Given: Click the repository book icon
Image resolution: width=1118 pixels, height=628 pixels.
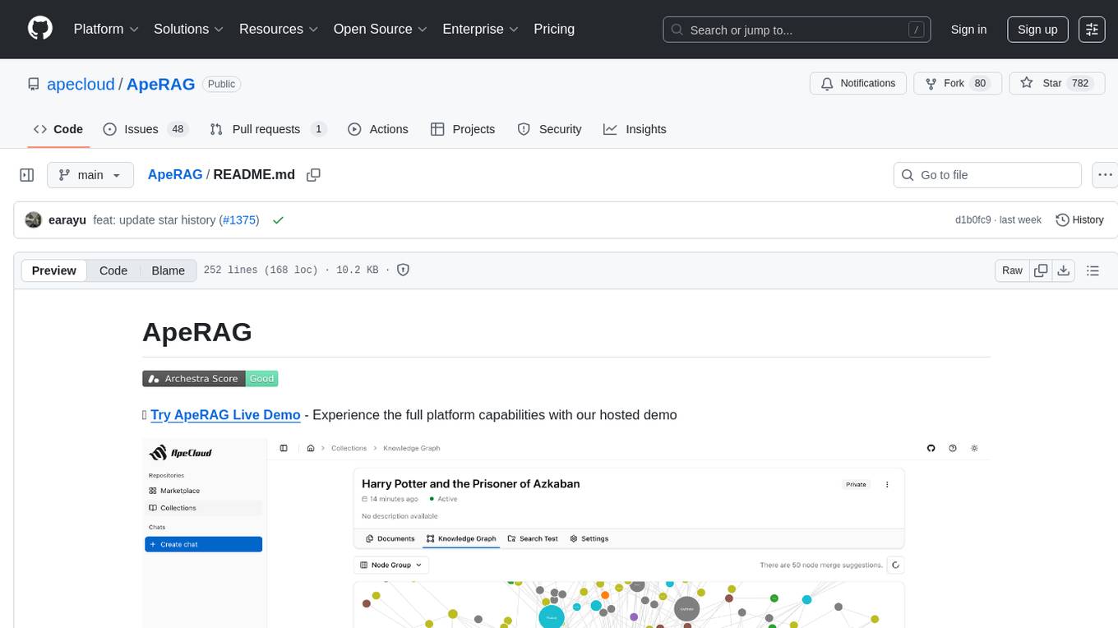Looking at the screenshot, I should pyautogui.click(x=33, y=84).
